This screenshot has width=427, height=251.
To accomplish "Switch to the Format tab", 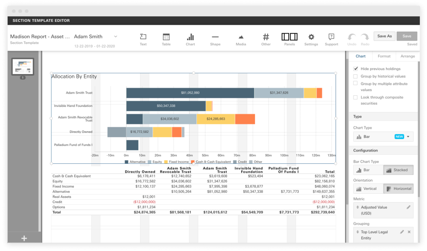I will tap(384, 56).
